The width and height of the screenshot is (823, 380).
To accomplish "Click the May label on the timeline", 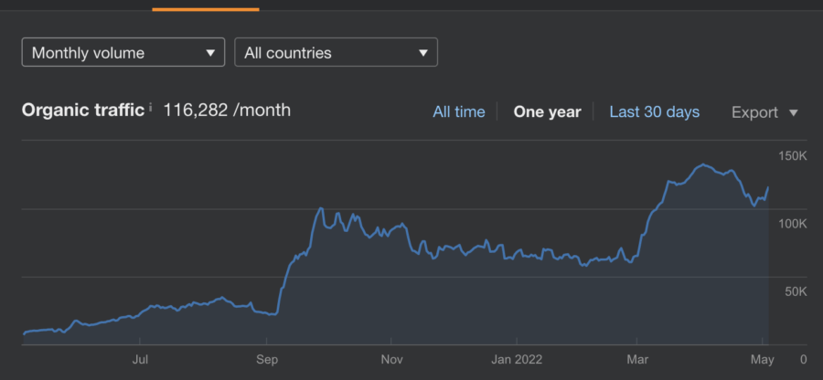I will click(x=762, y=359).
